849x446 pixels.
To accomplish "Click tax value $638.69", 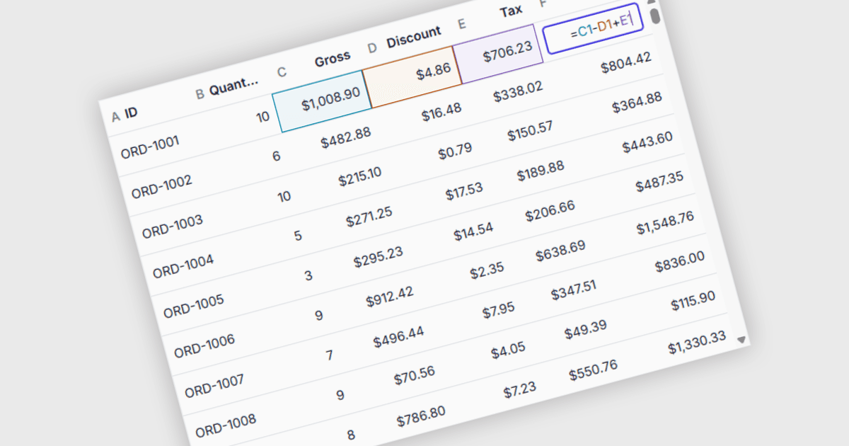I will [x=560, y=251].
